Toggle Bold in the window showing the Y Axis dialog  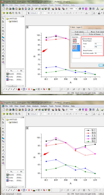tap(49, 13)
